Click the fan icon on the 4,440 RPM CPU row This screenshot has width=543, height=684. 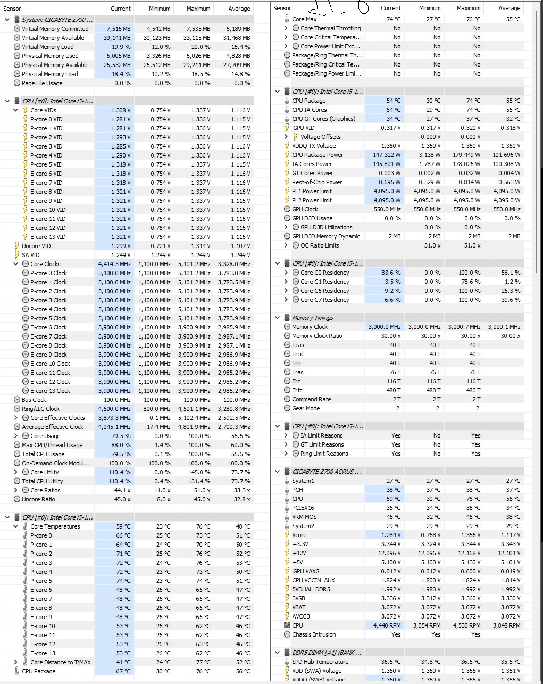pyautogui.click(x=287, y=625)
